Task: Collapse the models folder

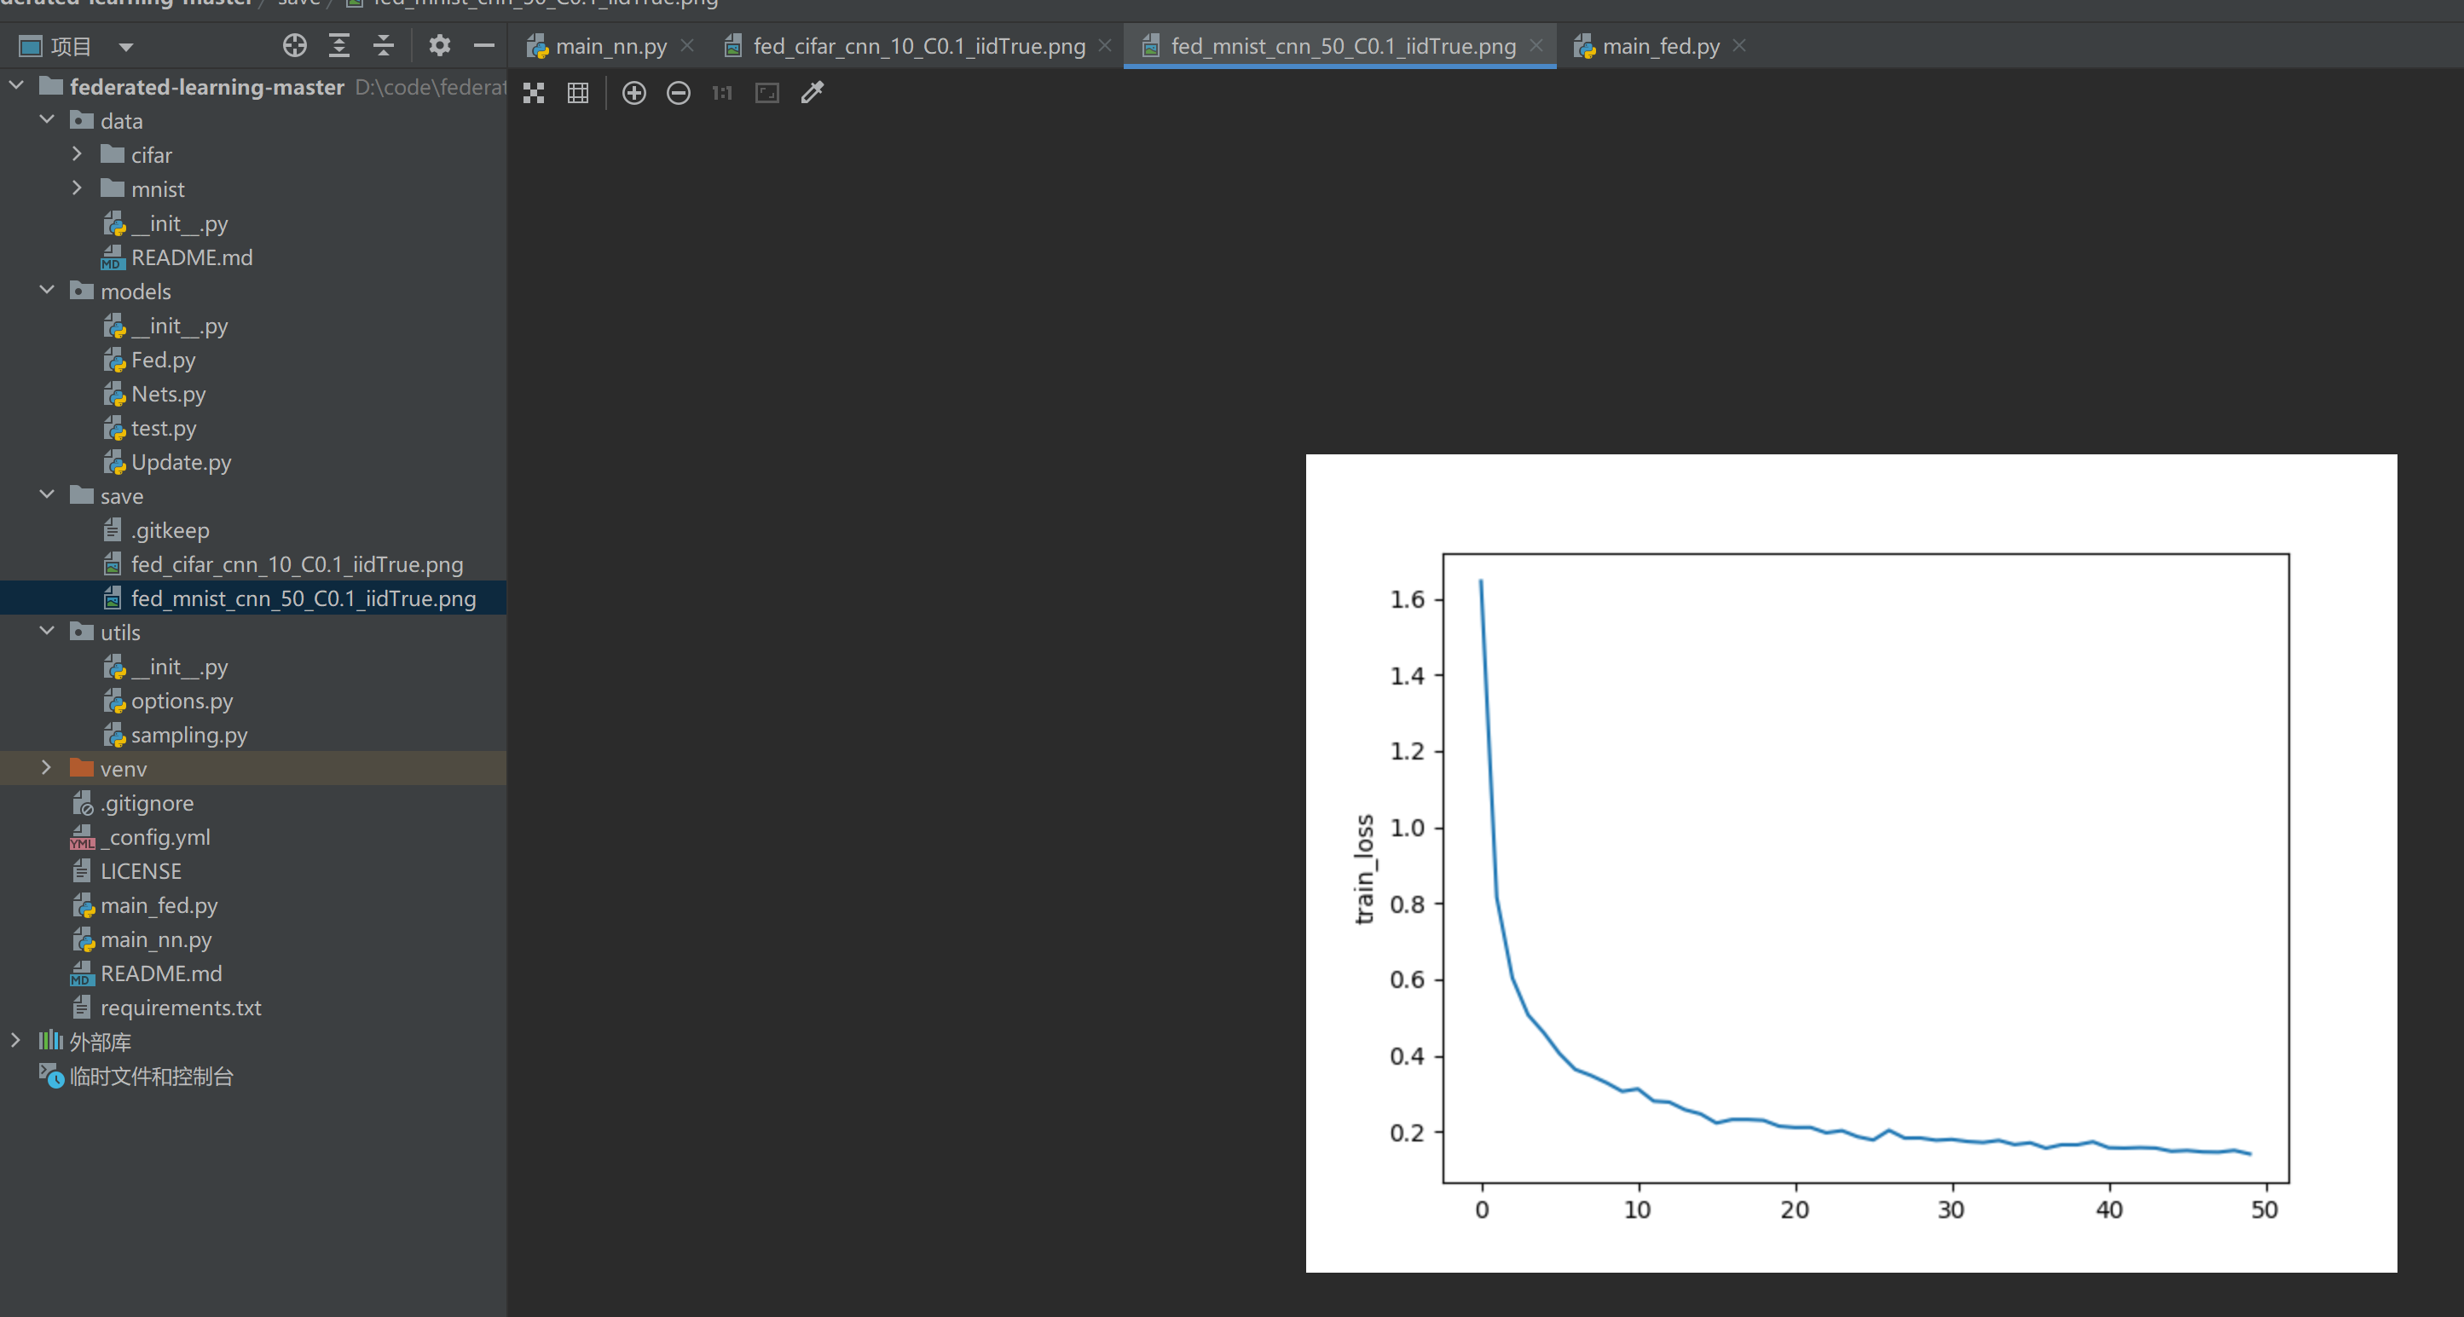Action: 46,291
